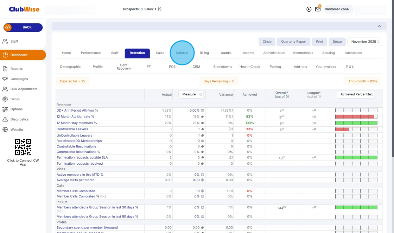Click the 'Days Remaining = 5' badge
This screenshot has height=233, width=394.
coord(218,81)
